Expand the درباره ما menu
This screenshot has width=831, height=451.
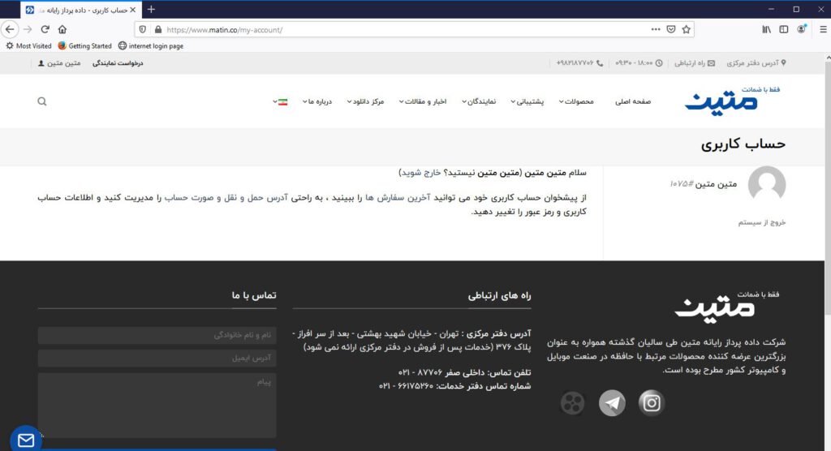point(317,101)
